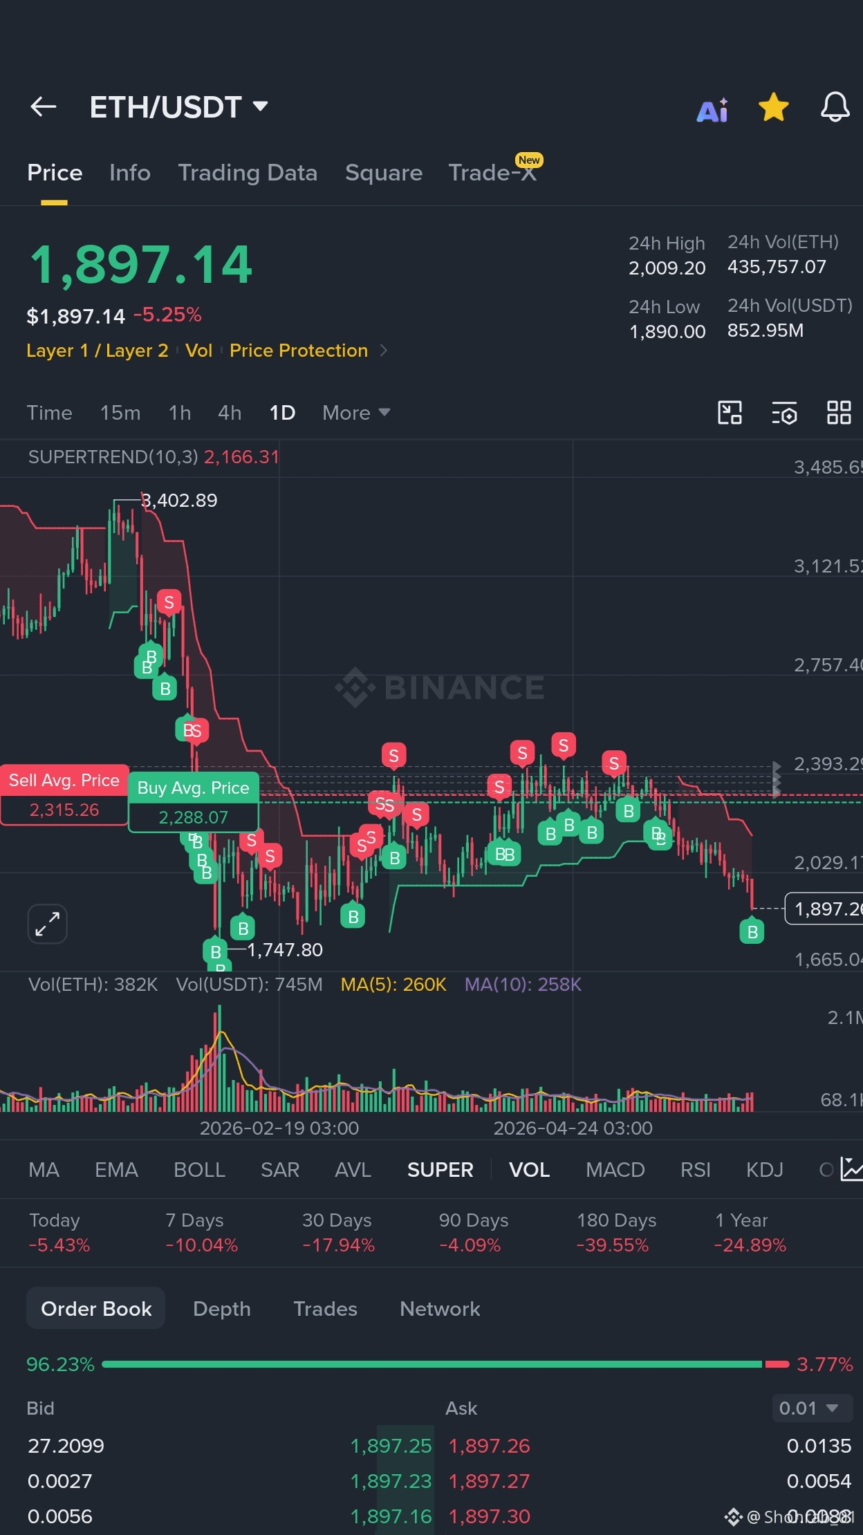Enable the BOLL indicator
Viewport: 863px width, 1535px height.
pyautogui.click(x=199, y=1170)
